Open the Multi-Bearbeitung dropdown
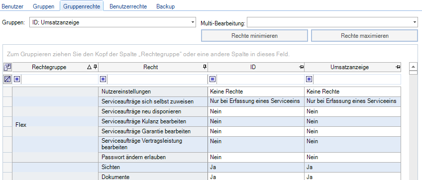422x180 pixels. point(415,22)
